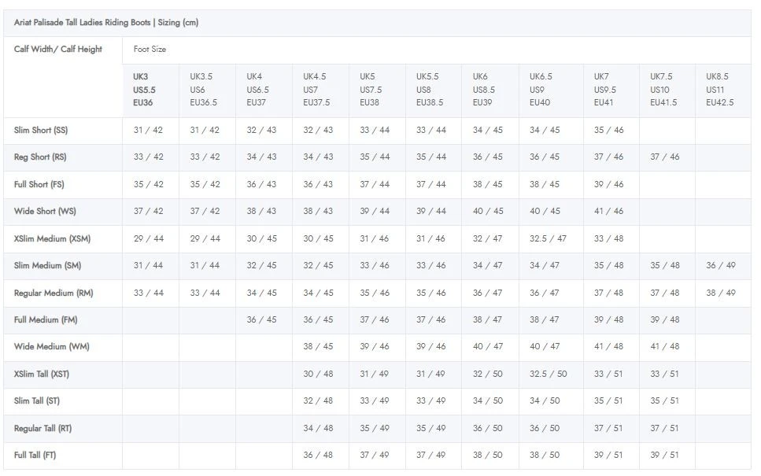Click the UK8.5 US11 EU42.5 column header

(719, 90)
